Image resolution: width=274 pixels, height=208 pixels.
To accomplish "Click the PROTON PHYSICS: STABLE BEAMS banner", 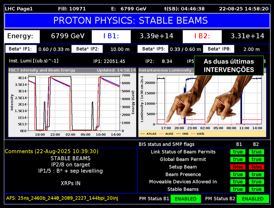I will [137, 21].
